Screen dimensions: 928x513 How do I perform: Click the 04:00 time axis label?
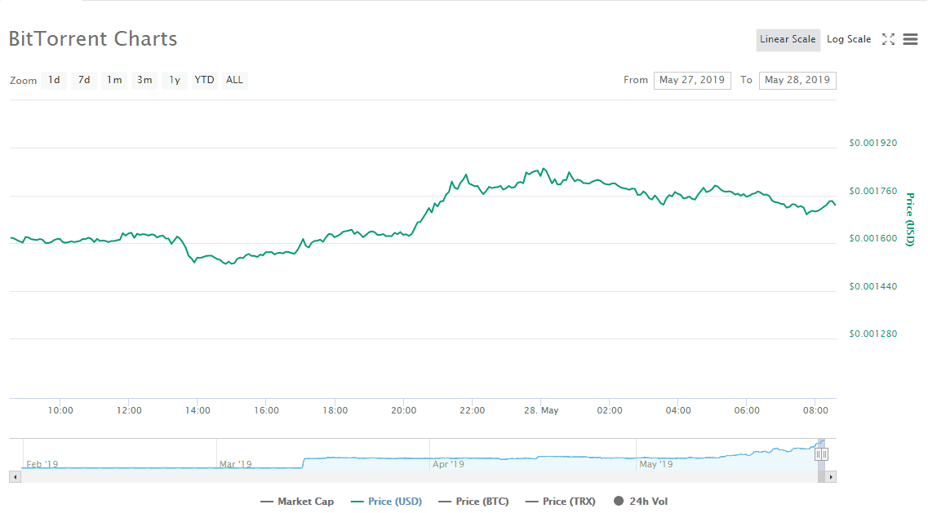(x=678, y=410)
